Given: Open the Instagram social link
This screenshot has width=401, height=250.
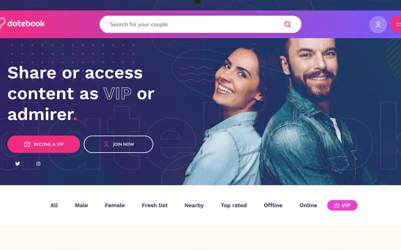Looking at the screenshot, I should (38, 164).
